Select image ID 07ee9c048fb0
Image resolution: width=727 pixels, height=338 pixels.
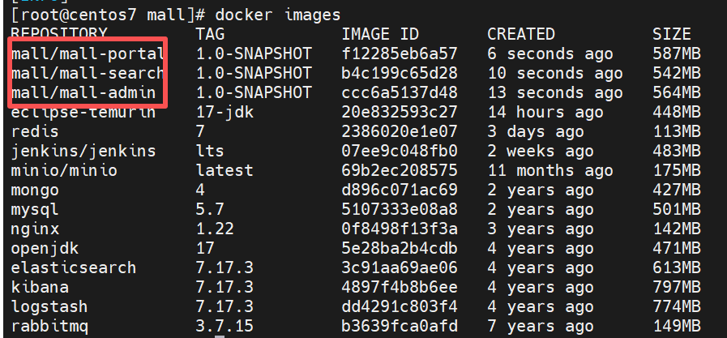point(400,151)
